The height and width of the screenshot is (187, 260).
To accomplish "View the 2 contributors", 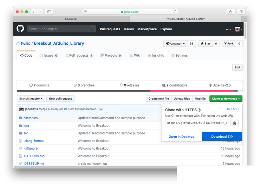I will pos(175,85).
